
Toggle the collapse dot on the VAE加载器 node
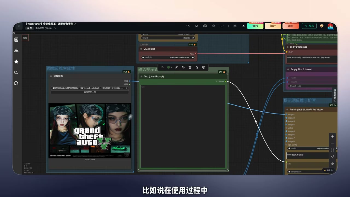(x=141, y=49)
